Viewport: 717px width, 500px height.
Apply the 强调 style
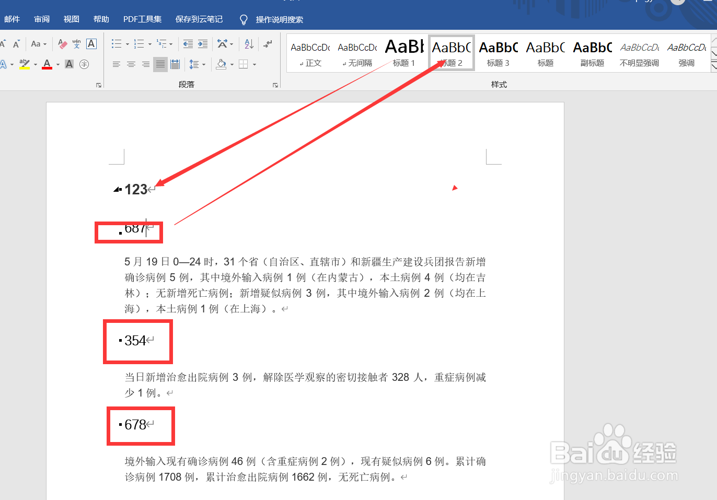point(687,53)
